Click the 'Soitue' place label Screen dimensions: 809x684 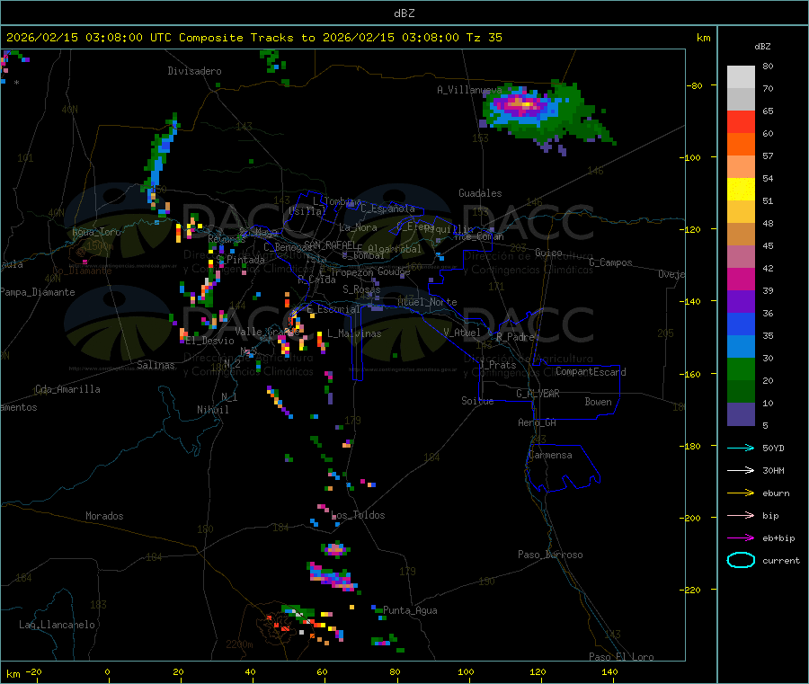477,401
